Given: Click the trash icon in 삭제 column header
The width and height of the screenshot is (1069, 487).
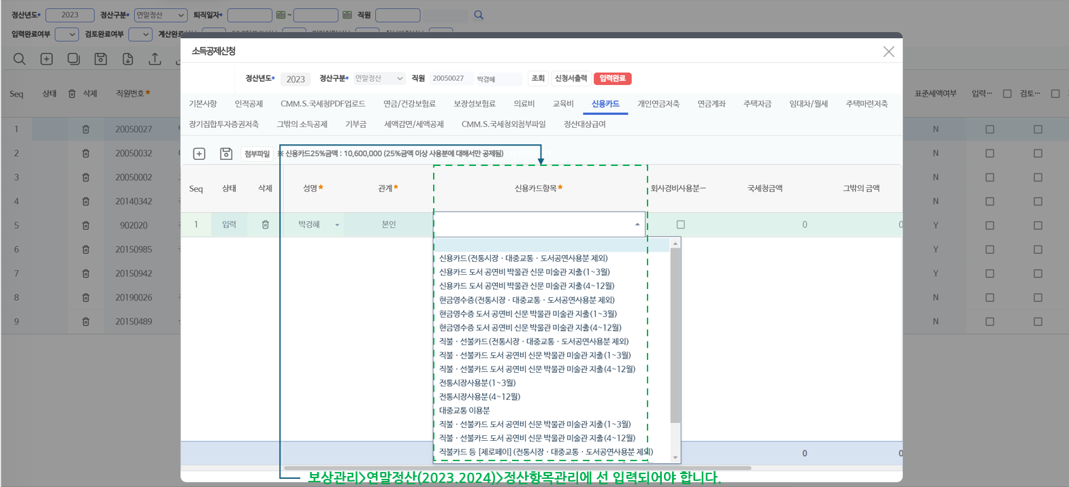Looking at the screenshot, I should (72, 93).
